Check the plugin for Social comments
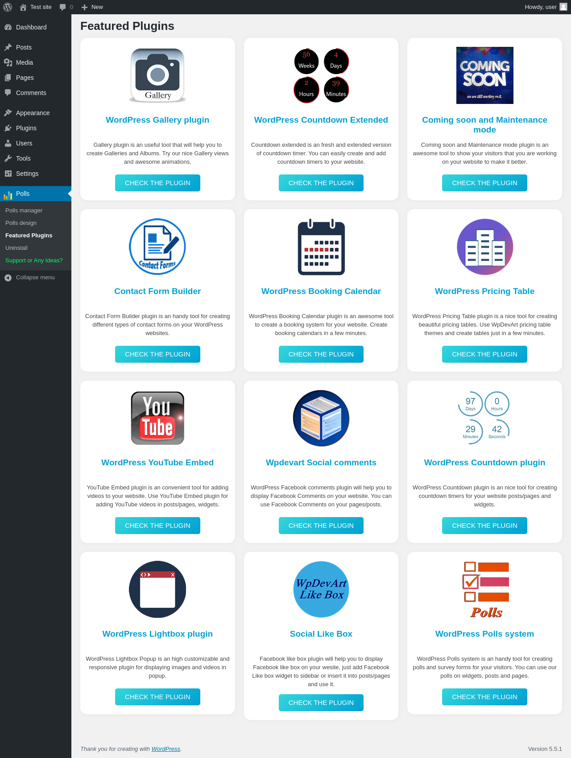 (x=321, y=526)
